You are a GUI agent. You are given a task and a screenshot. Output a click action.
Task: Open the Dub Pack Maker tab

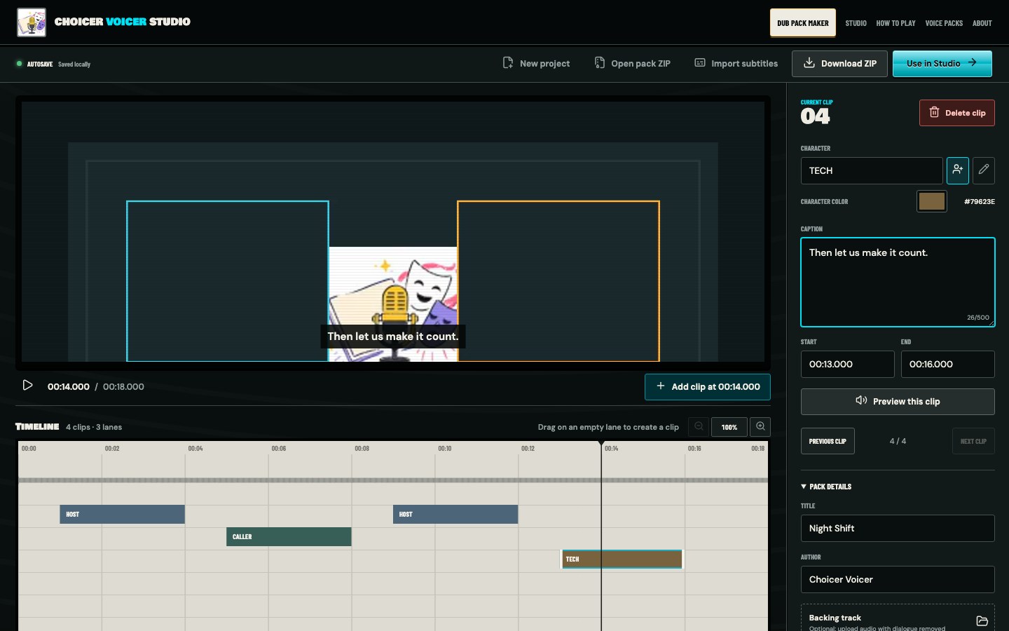[x=803, y=23]
